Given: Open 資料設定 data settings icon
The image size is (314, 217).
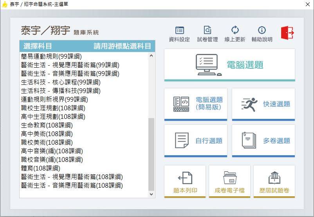Looking at the screenshot, I should tap(180, 30).
